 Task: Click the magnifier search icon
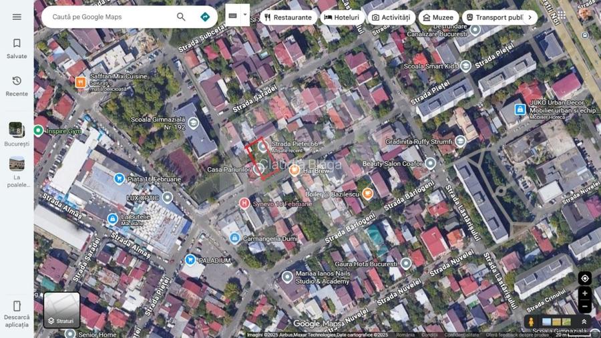click(181, 17)
